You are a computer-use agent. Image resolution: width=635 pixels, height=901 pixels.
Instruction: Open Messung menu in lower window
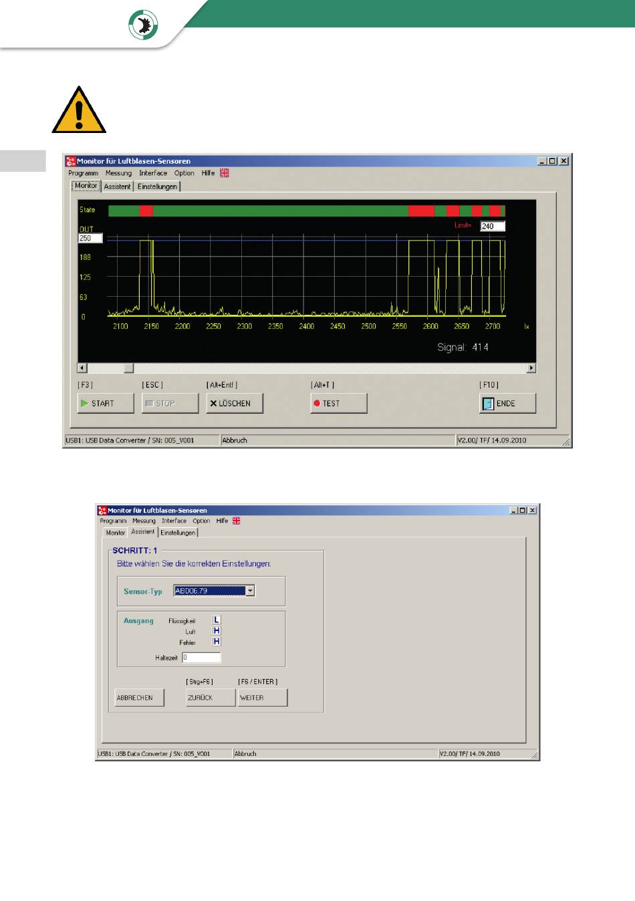(144, 521)
